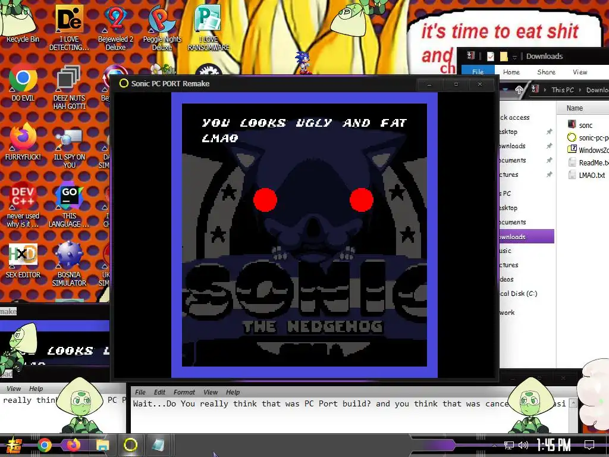Open Chrome from the taskbar
Screen dimensions: 609x457
pyautogui.click(x=44, y=445)
